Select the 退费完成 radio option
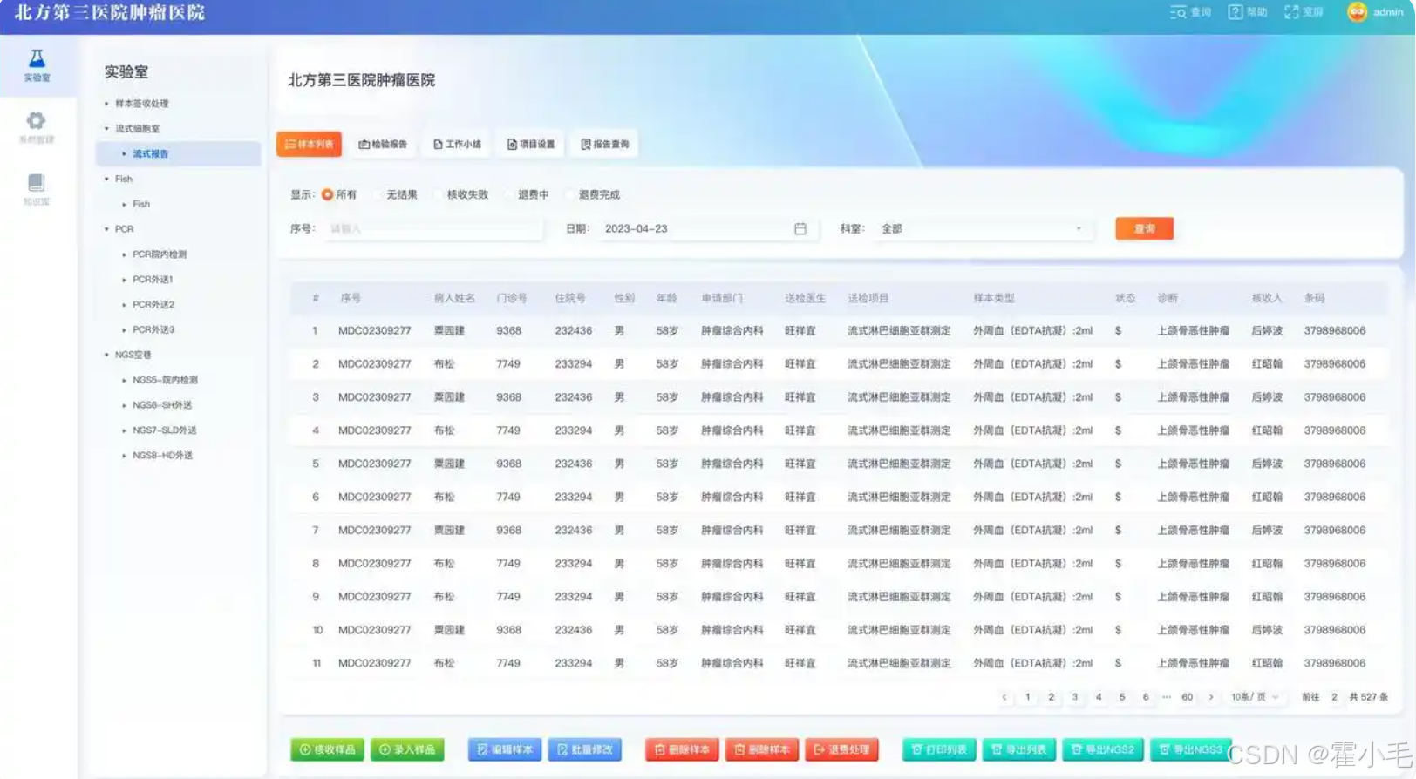This screenshot has width=1416, height=779. pyautogui.click(x=593, y=194)
